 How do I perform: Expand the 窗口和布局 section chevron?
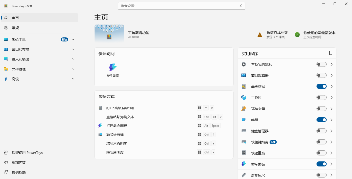pyautogui.click(x=73, y=49)
